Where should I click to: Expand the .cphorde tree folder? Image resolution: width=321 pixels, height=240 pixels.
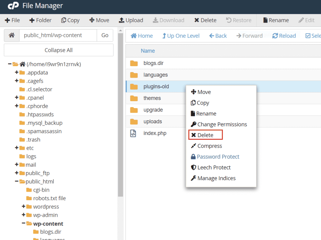point(17,106)
